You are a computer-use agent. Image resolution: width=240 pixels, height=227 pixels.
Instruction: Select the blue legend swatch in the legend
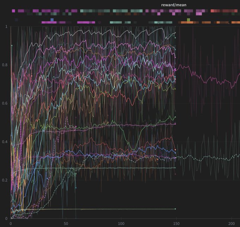pyautogui.click(x=52, y=19)
